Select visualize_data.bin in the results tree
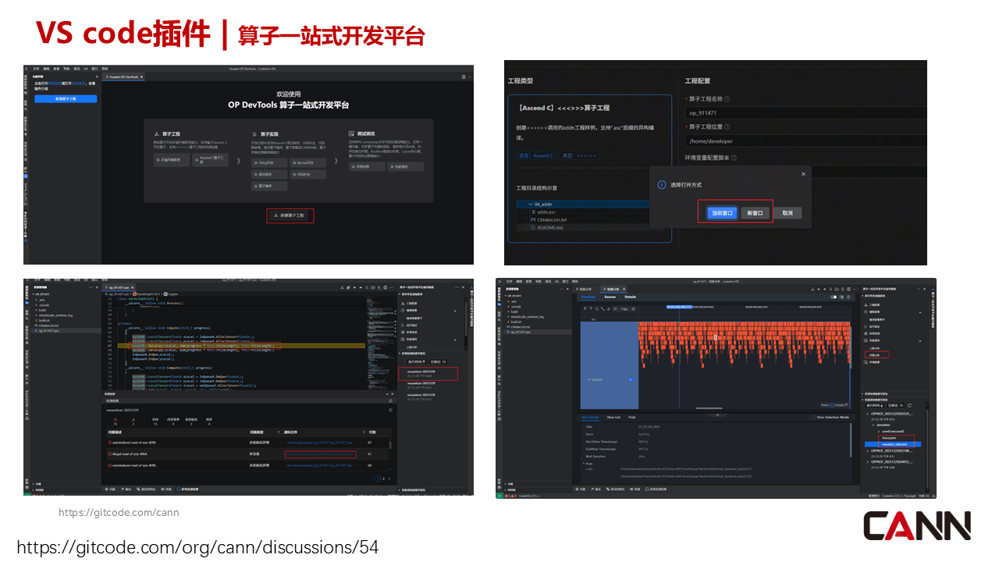999x562 pixels. 894,444
